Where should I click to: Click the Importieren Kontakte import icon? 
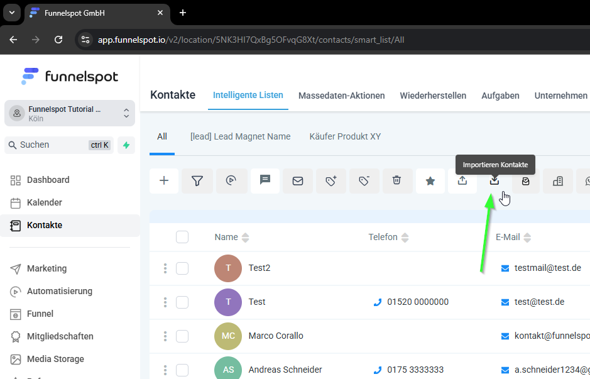[x=494, y=181]
